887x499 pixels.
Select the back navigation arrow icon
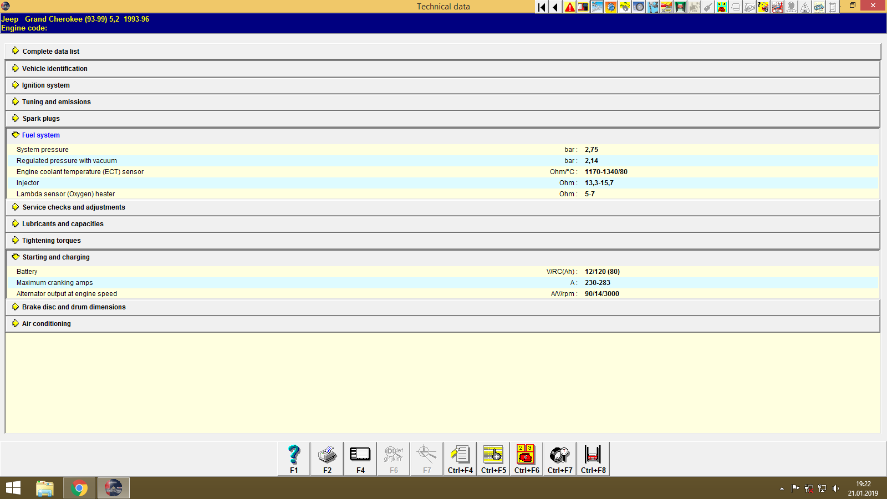555,7
